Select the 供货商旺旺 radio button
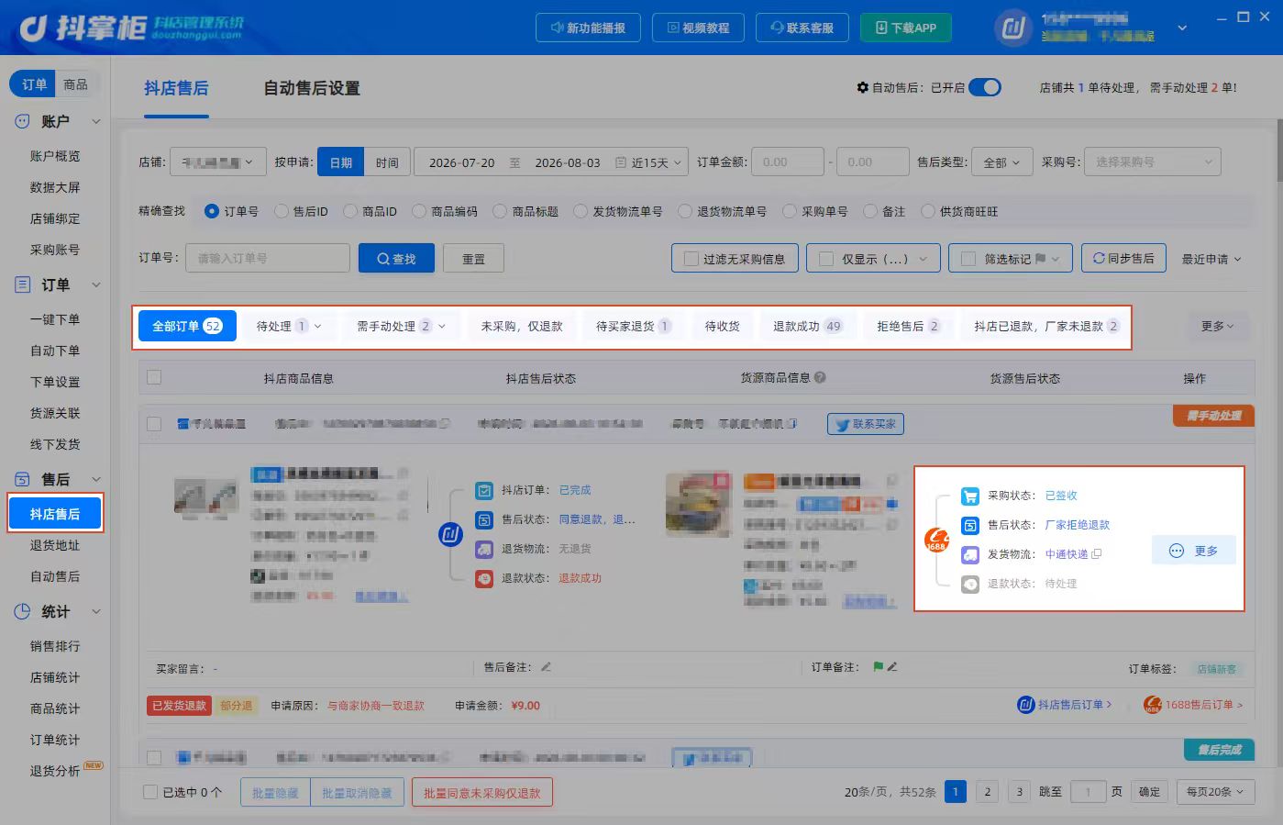The width and height of the screenshot is (1283, 825). (x=928, y=211)
